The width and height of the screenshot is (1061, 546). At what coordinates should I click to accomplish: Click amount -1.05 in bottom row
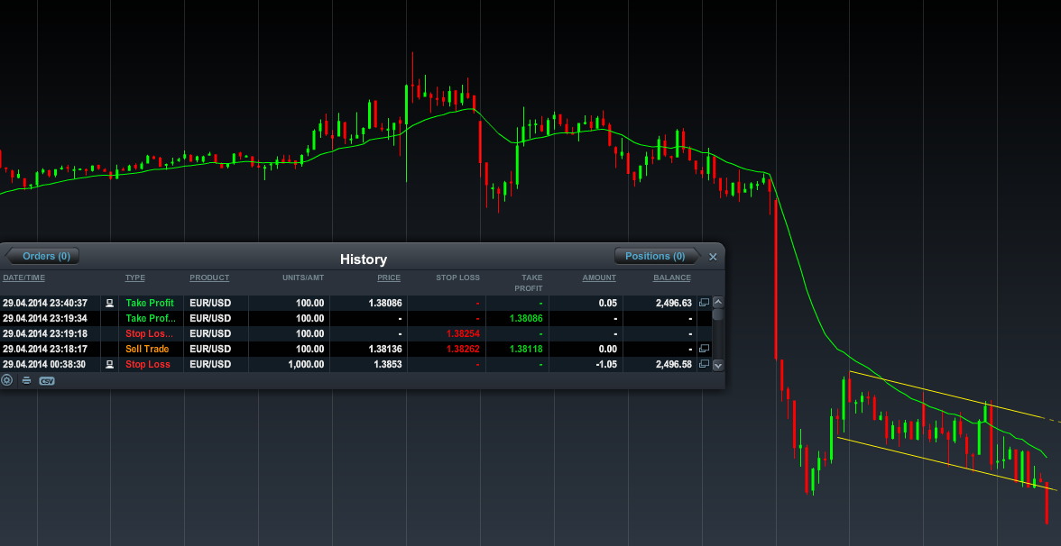click(604, 364)
